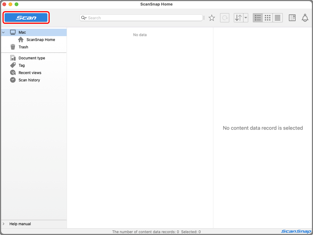Click the Help manual label
This screenshot has height=235, width=313.
coord(20,224)
